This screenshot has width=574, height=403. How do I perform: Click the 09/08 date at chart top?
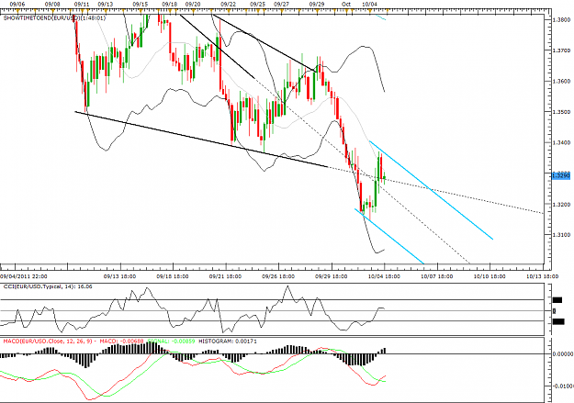coord(52,4)
